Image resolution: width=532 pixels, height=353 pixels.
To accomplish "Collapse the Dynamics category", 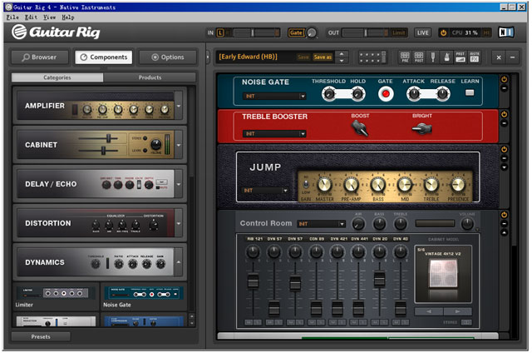I will tap(179, 262).
